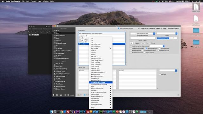
Task: Open the Graphics section
Action: (59, 48)
